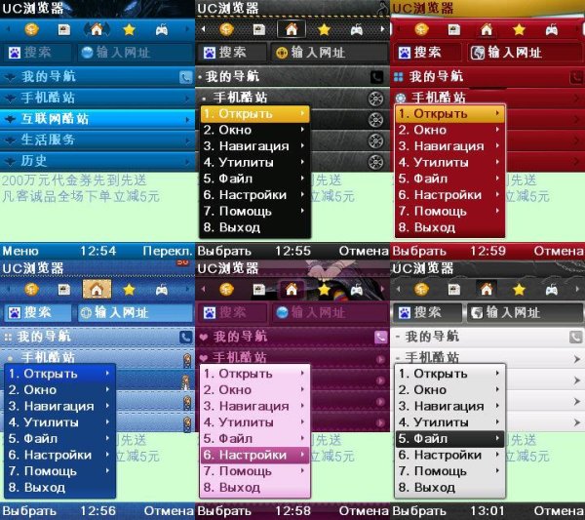Choose '7. Помощь' in the red theme menu
The width and height of the screenshot is (585, 520).
[449, 212]
